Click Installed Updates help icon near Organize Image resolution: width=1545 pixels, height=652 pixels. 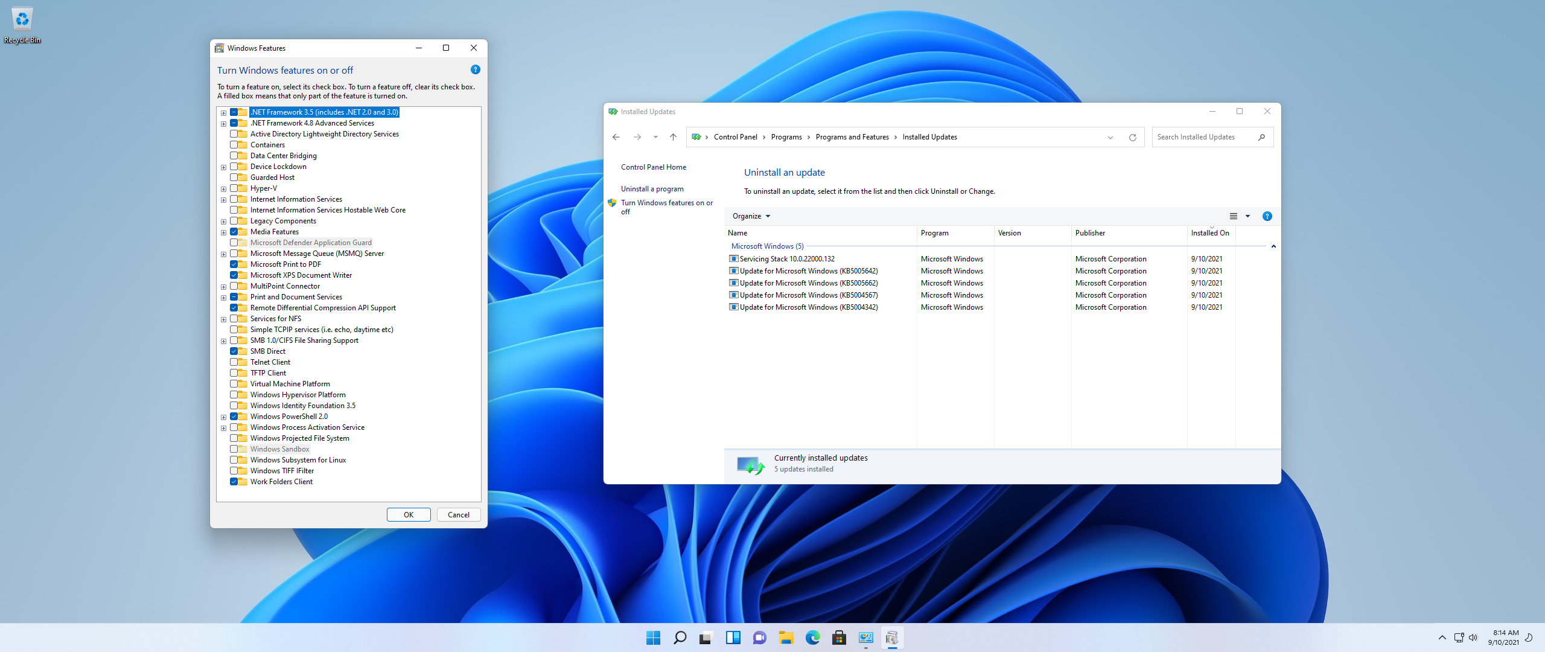(x=1267, y=216)
